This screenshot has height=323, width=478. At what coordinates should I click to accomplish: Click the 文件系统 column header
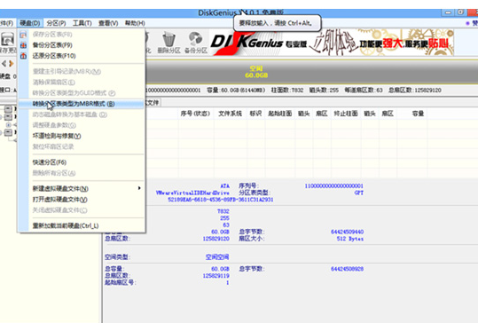tap(231, 114)
